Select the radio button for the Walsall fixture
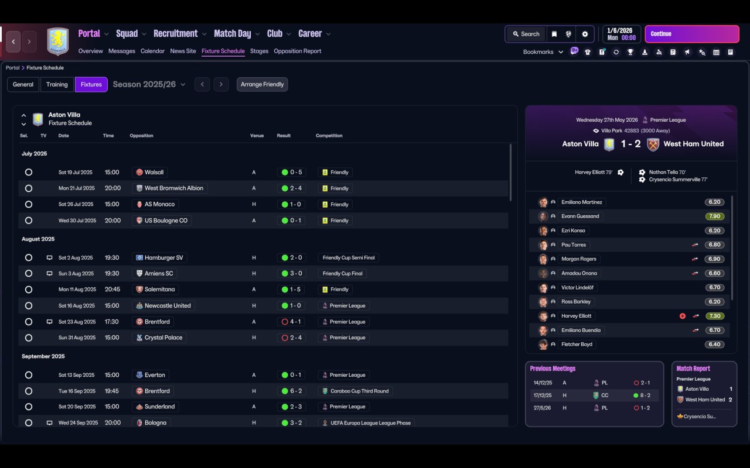Screen dimensions: 750x468 (x=29, y=173)
